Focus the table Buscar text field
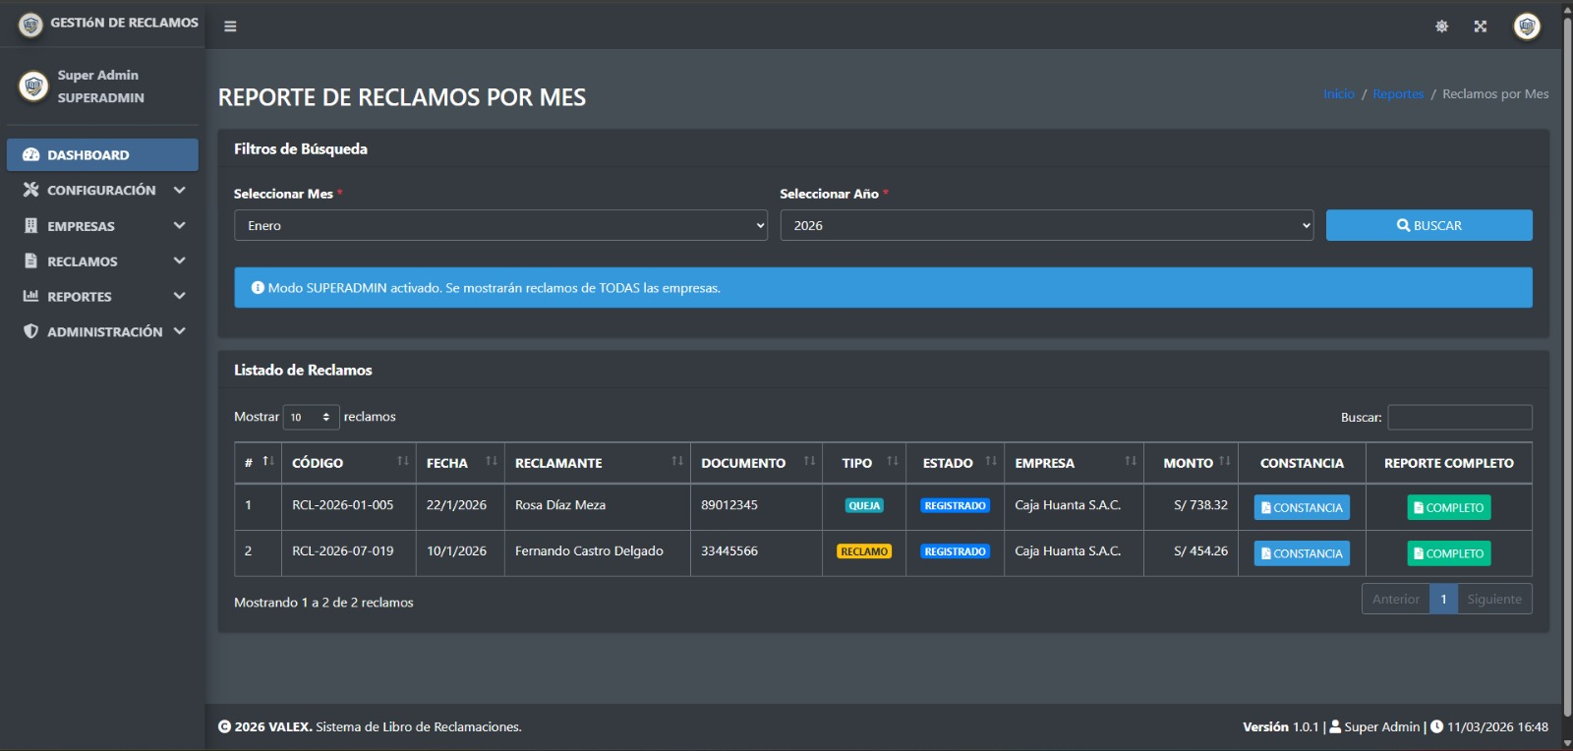This screenshot has height=751, width=1573. (x=1460, y=417)
